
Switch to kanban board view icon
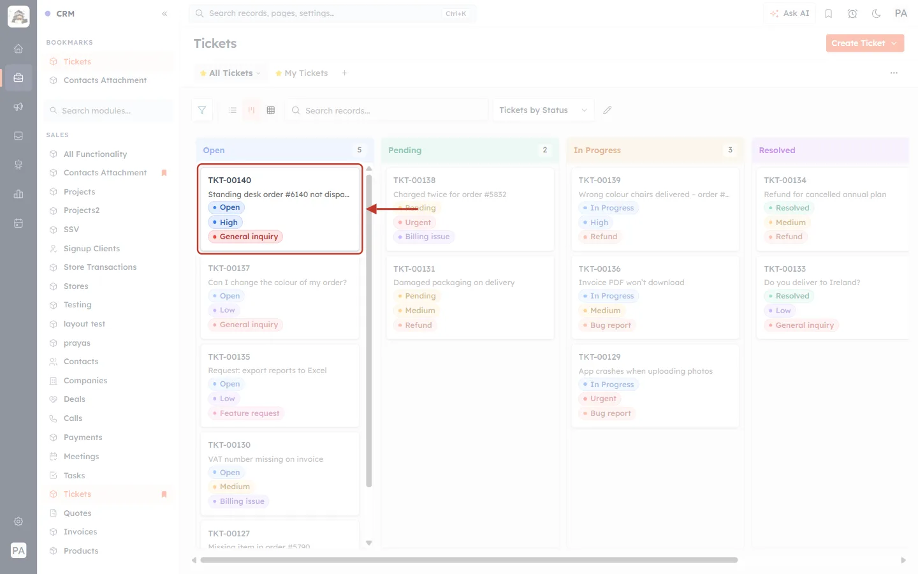(252, 110)
